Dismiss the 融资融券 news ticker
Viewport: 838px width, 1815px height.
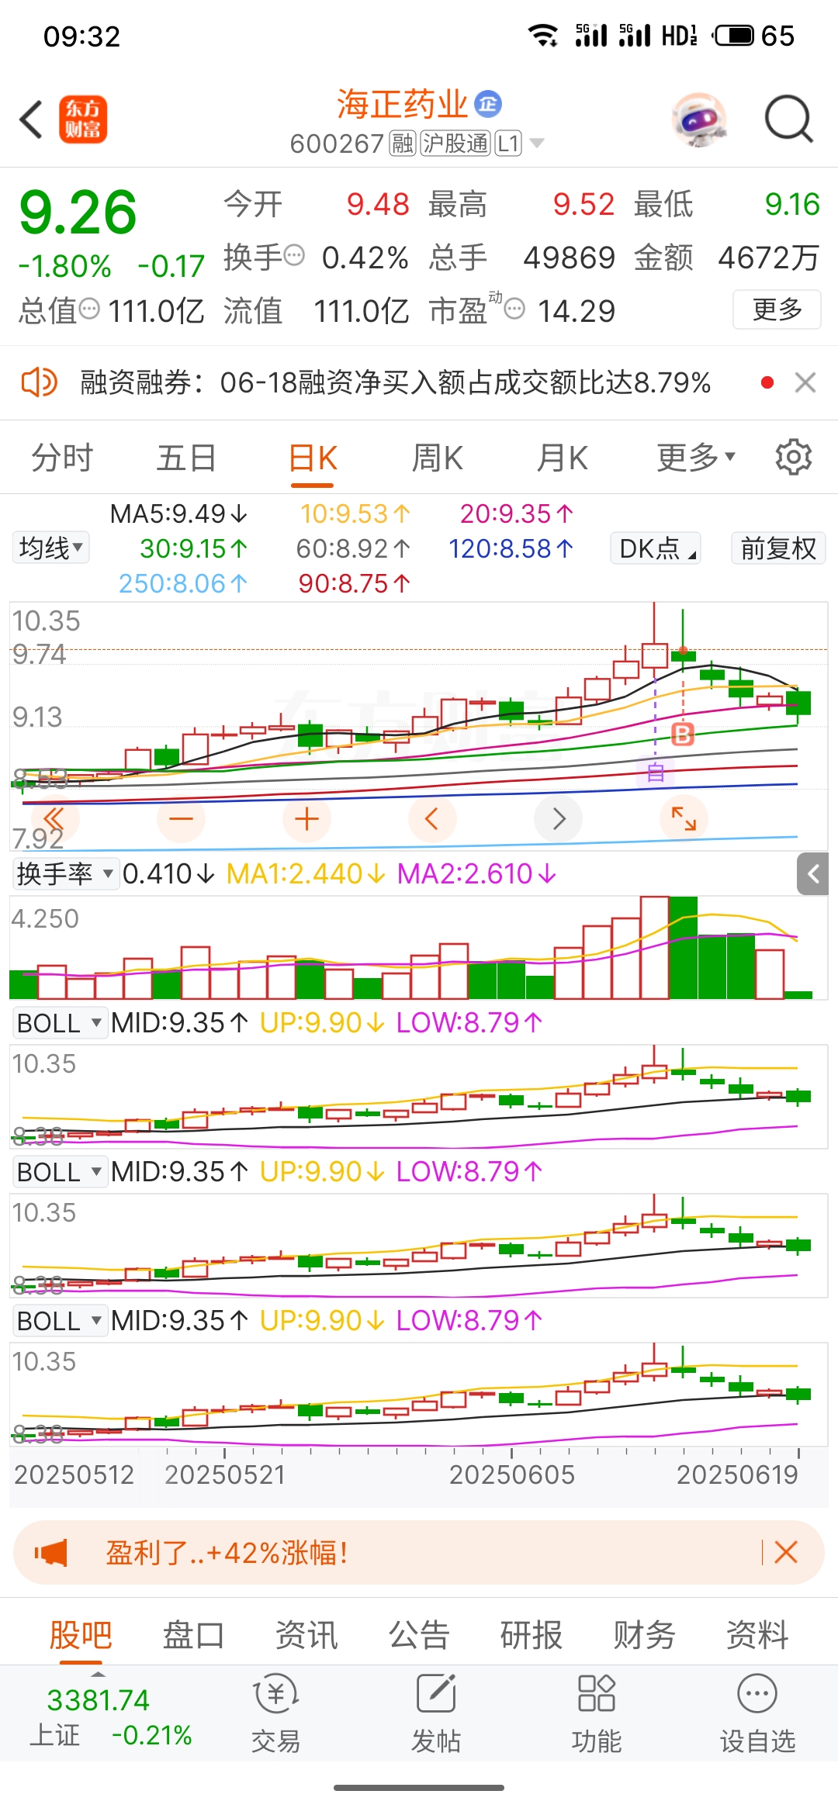click(805, 382)
